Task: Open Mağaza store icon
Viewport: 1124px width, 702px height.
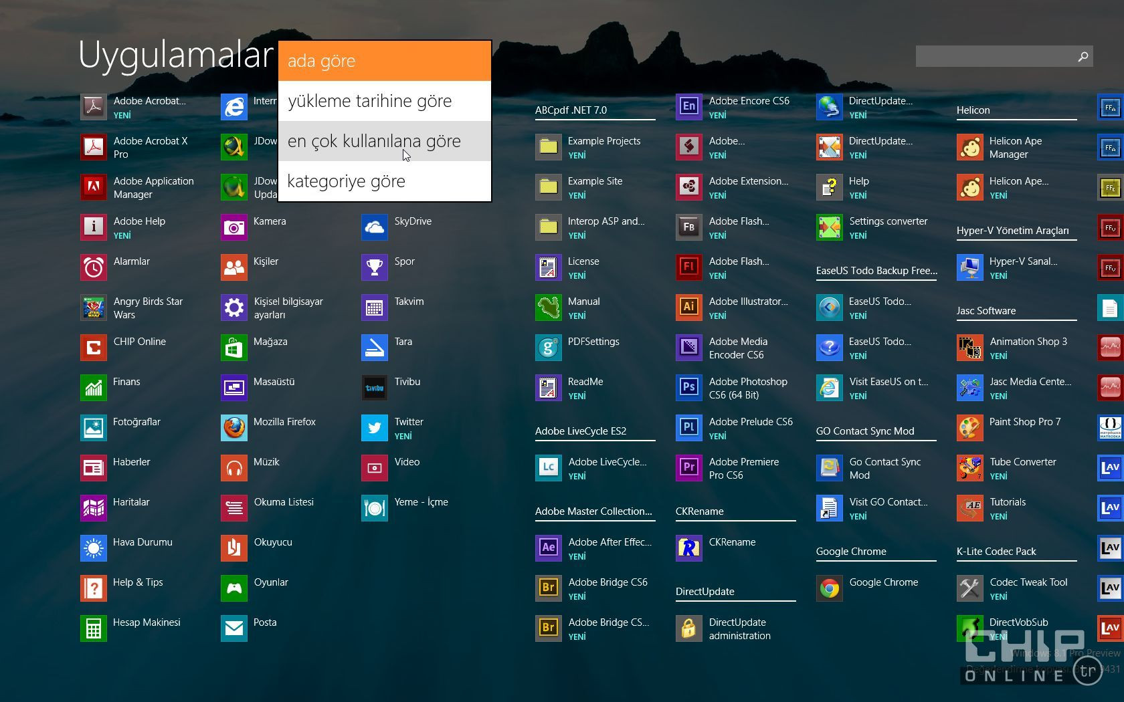Action: (x=234, y=348)
